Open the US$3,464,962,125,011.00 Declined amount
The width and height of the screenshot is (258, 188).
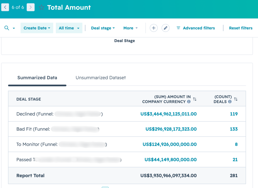[169, 114]
